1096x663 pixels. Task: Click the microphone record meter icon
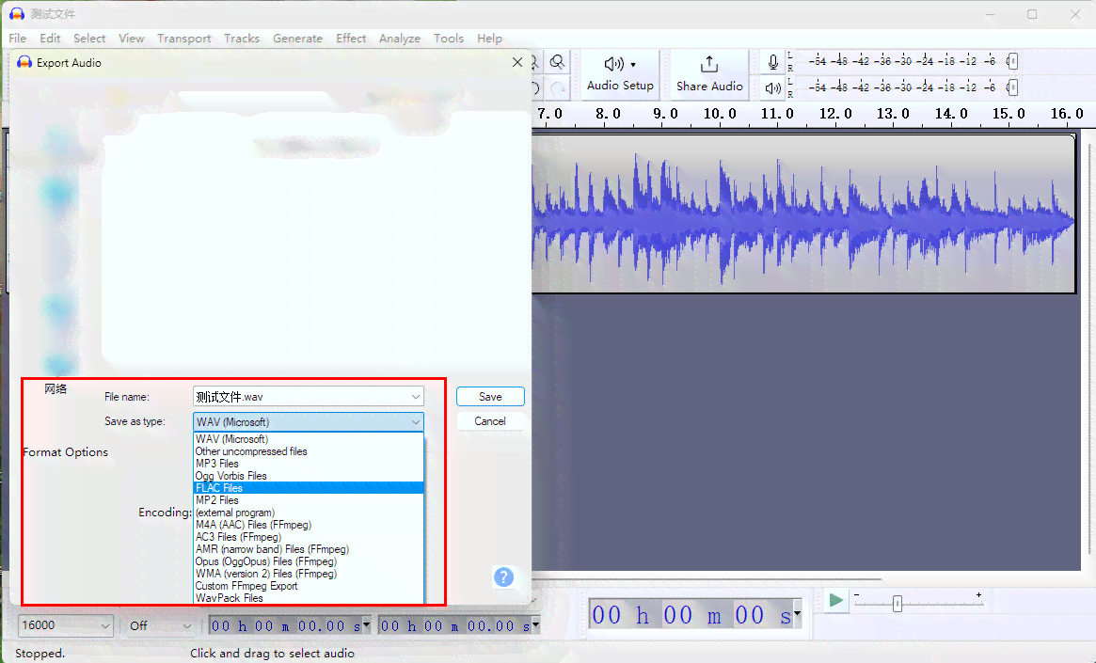(x=773, y=62)
